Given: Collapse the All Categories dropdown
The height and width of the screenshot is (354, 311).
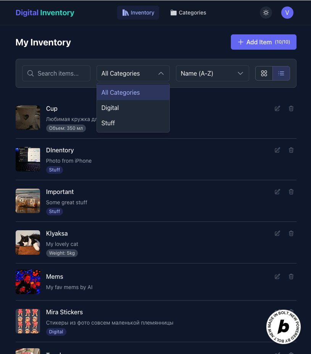Looking at the screenshot, I should pyautogui.click(x=133, y=73).
